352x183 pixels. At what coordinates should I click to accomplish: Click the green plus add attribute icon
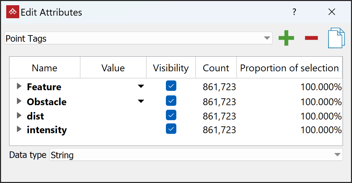286,38
